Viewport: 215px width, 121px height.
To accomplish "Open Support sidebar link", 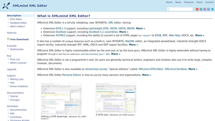I will 11,76.
